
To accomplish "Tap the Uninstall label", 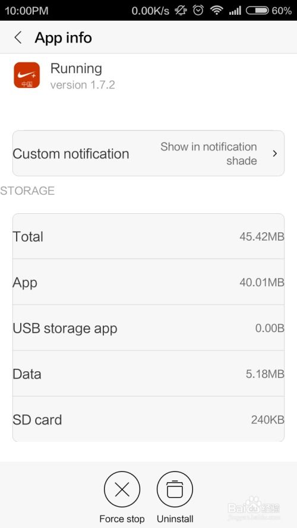I will click(x=175, y=518).
